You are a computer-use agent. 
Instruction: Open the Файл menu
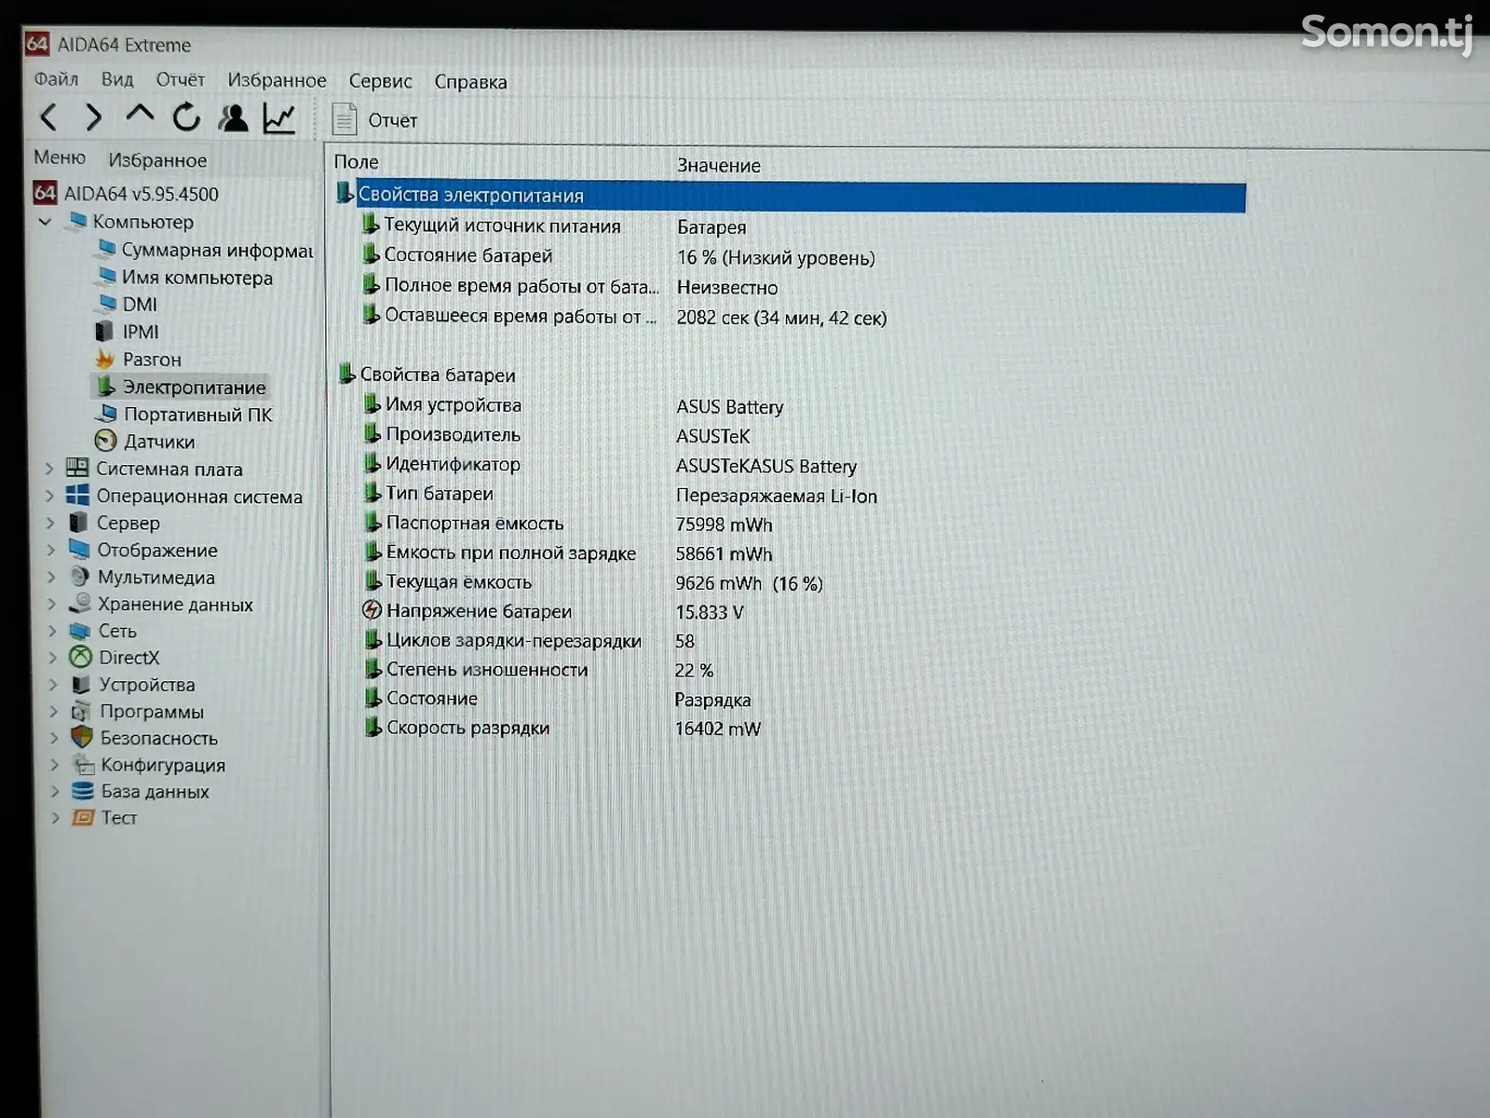coord(56,79)
